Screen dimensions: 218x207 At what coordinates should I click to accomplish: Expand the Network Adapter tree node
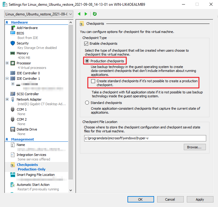coord(7,99)
